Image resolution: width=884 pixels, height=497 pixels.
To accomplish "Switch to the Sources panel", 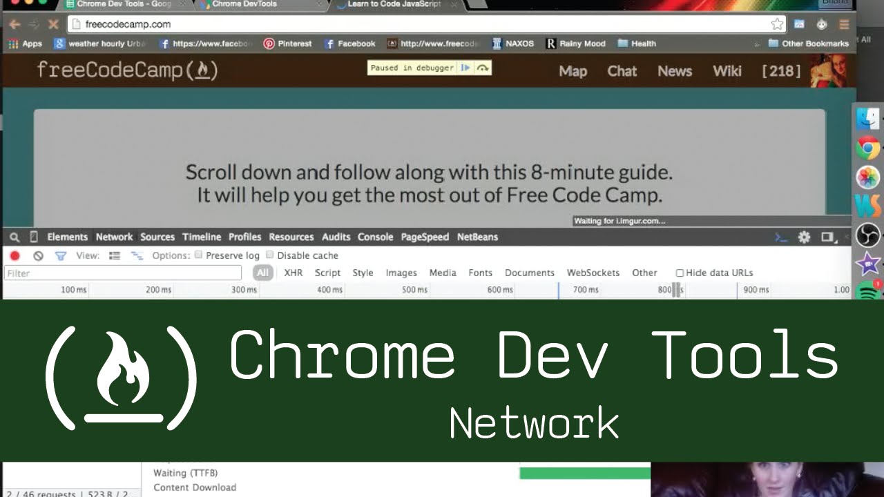I will point(157,237).
